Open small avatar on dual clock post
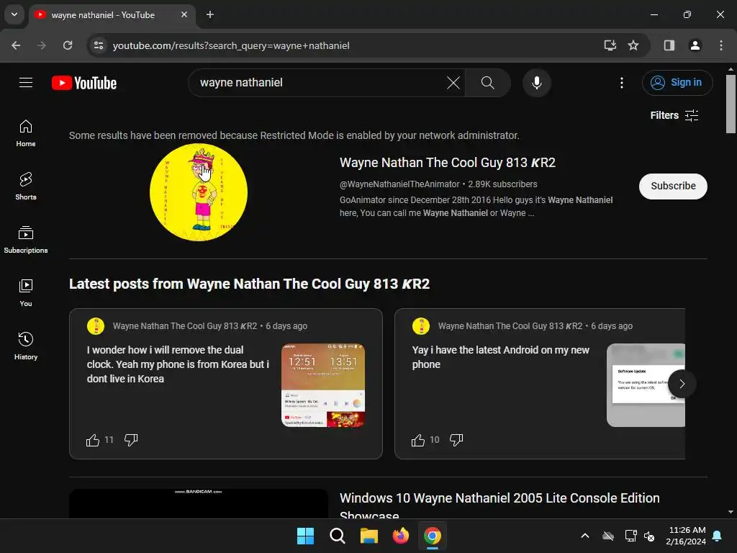This screenshot has height=553, width=737. click(x=96, y=326)
